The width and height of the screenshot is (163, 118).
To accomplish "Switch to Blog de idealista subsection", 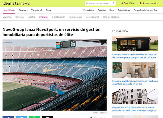I will click(111, 17).
